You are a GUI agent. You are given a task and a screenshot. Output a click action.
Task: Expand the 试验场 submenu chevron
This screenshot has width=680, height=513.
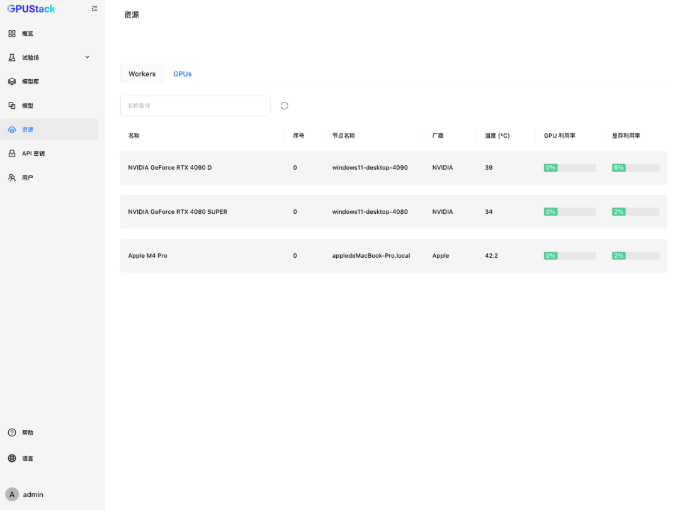[88, 57]
